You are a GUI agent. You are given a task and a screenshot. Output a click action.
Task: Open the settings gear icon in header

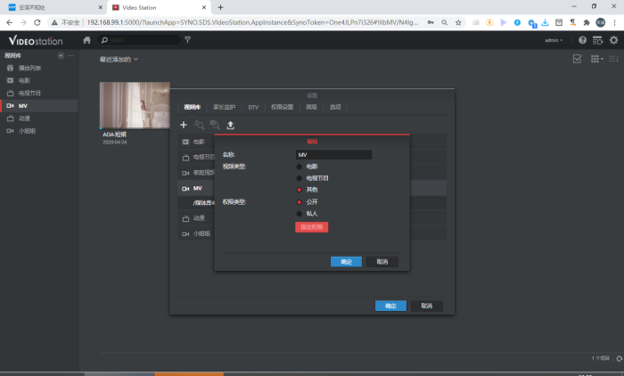tap(613, 40)
